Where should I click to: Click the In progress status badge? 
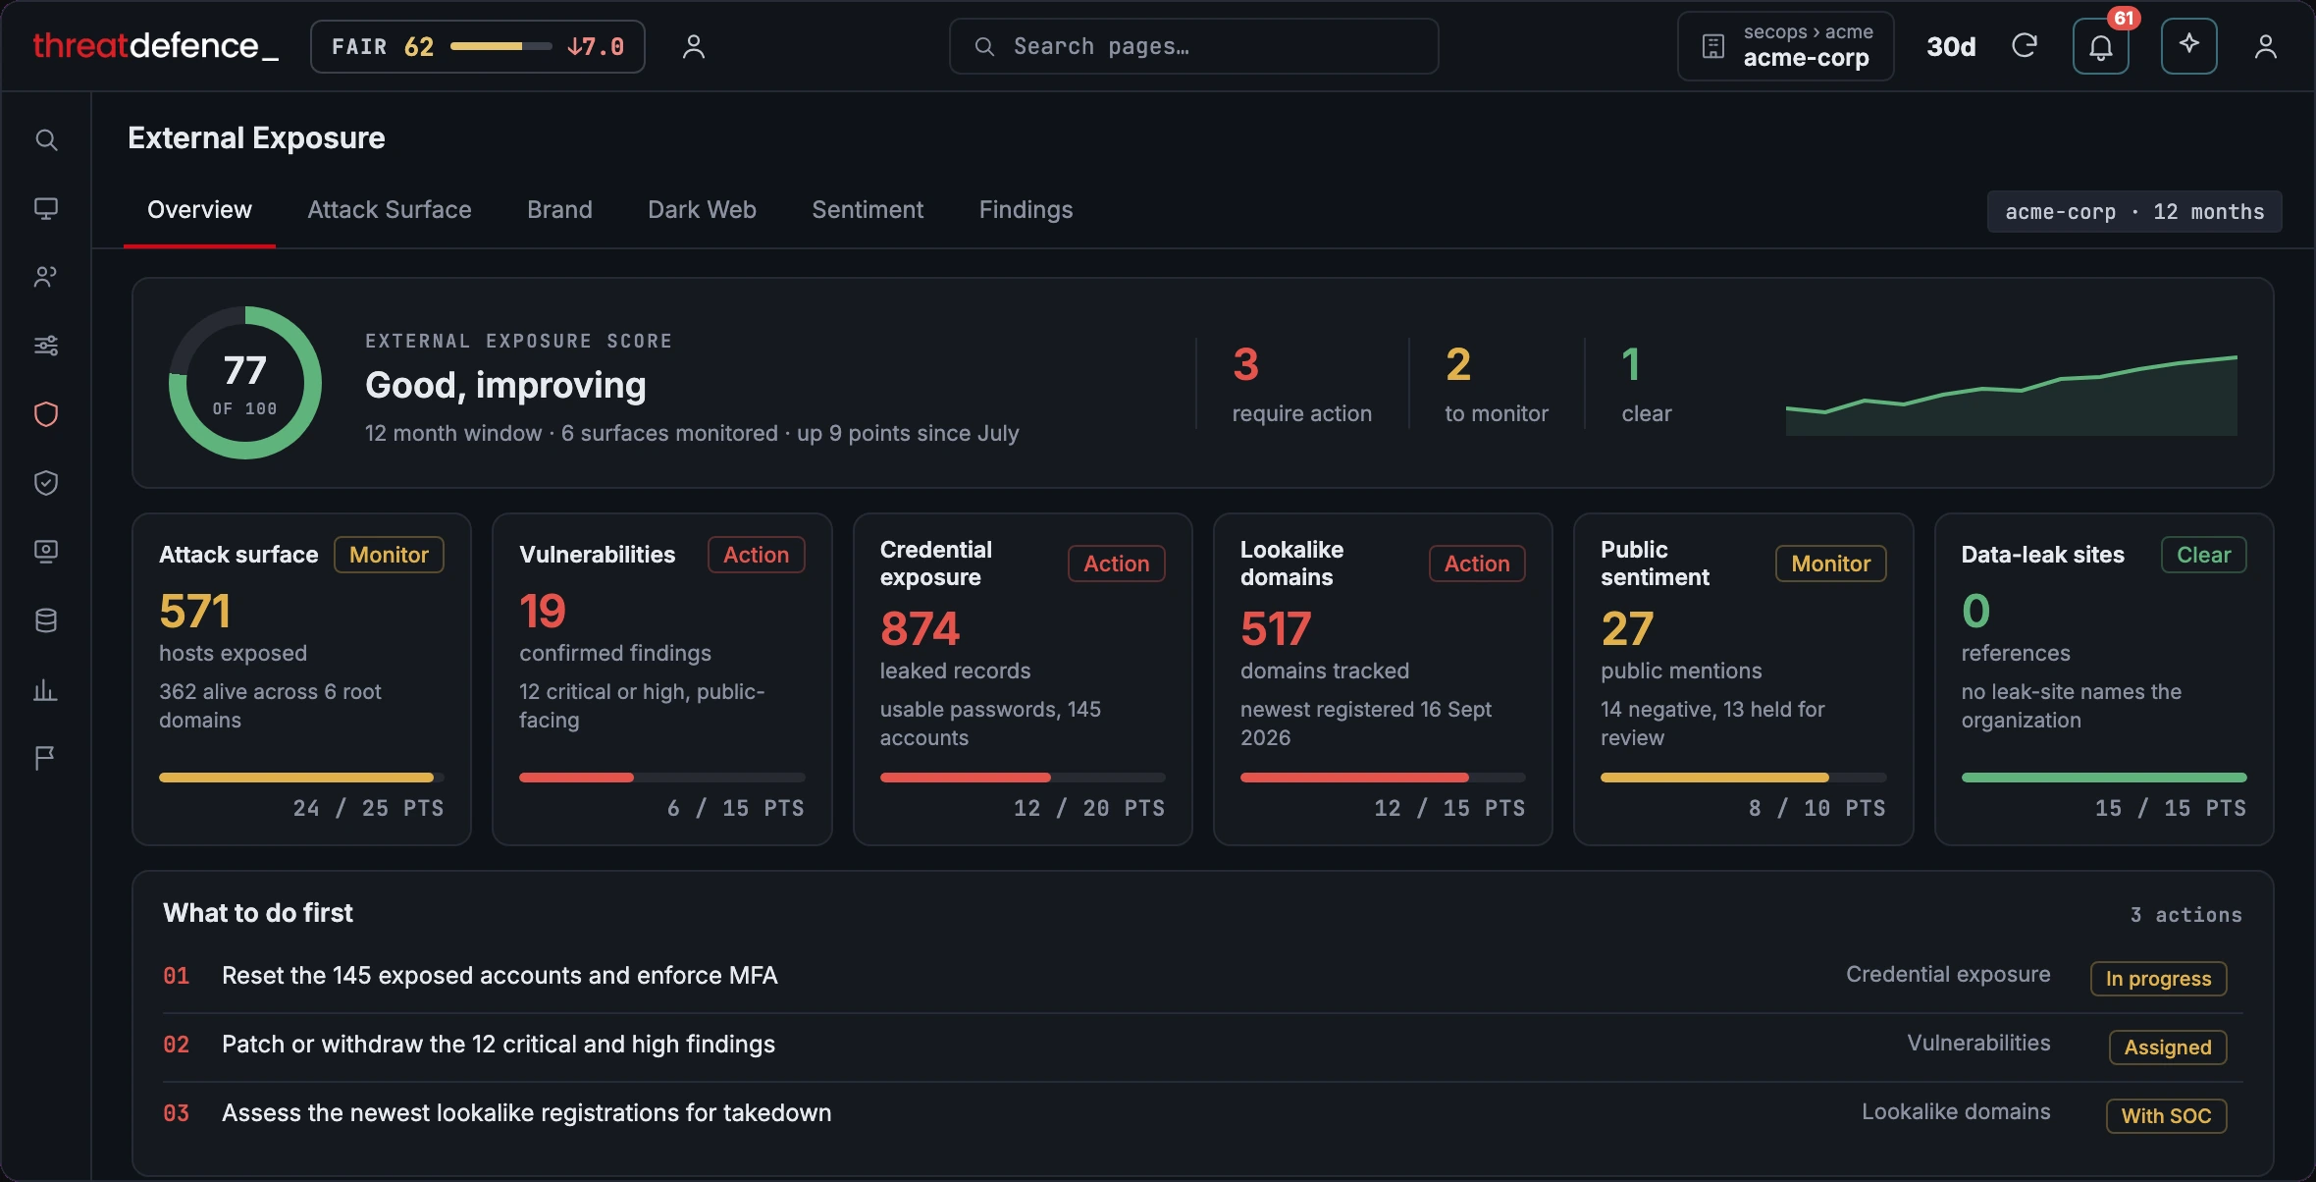coord(2158,979)
